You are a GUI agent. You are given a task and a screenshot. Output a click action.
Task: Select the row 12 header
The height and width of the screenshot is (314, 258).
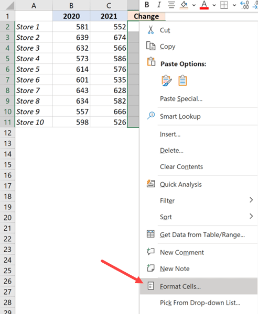7,133
